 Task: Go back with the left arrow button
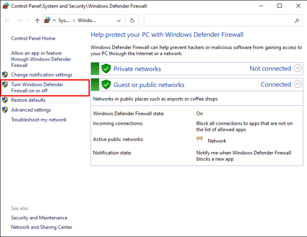[x=7, y=20]
